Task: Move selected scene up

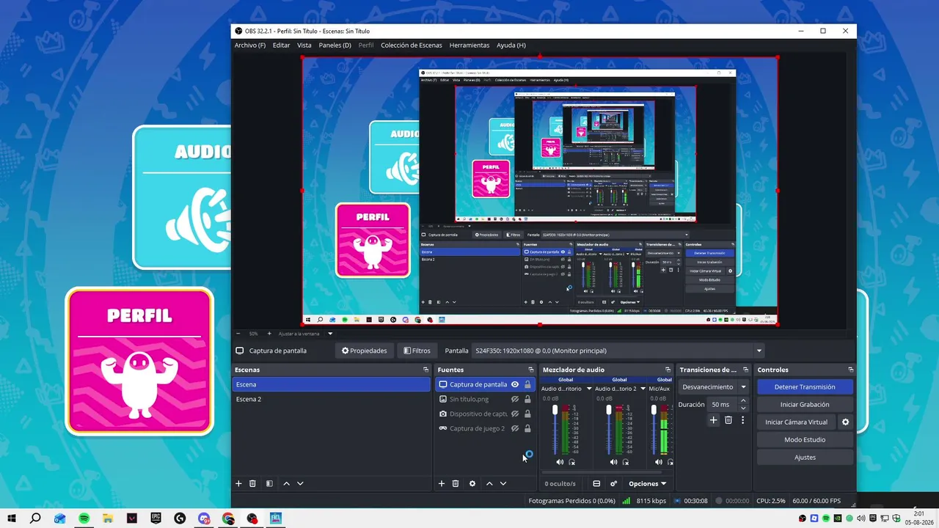Action: [x=286, y=483]
